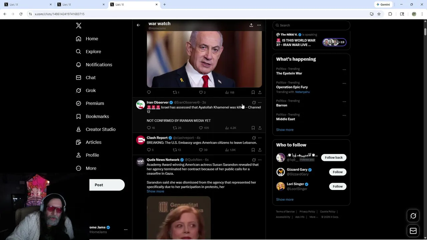This screenshot has height=240, width=427.
Task: Open options for Operation Epic Fury trend
Action: [x=344, y=83]
